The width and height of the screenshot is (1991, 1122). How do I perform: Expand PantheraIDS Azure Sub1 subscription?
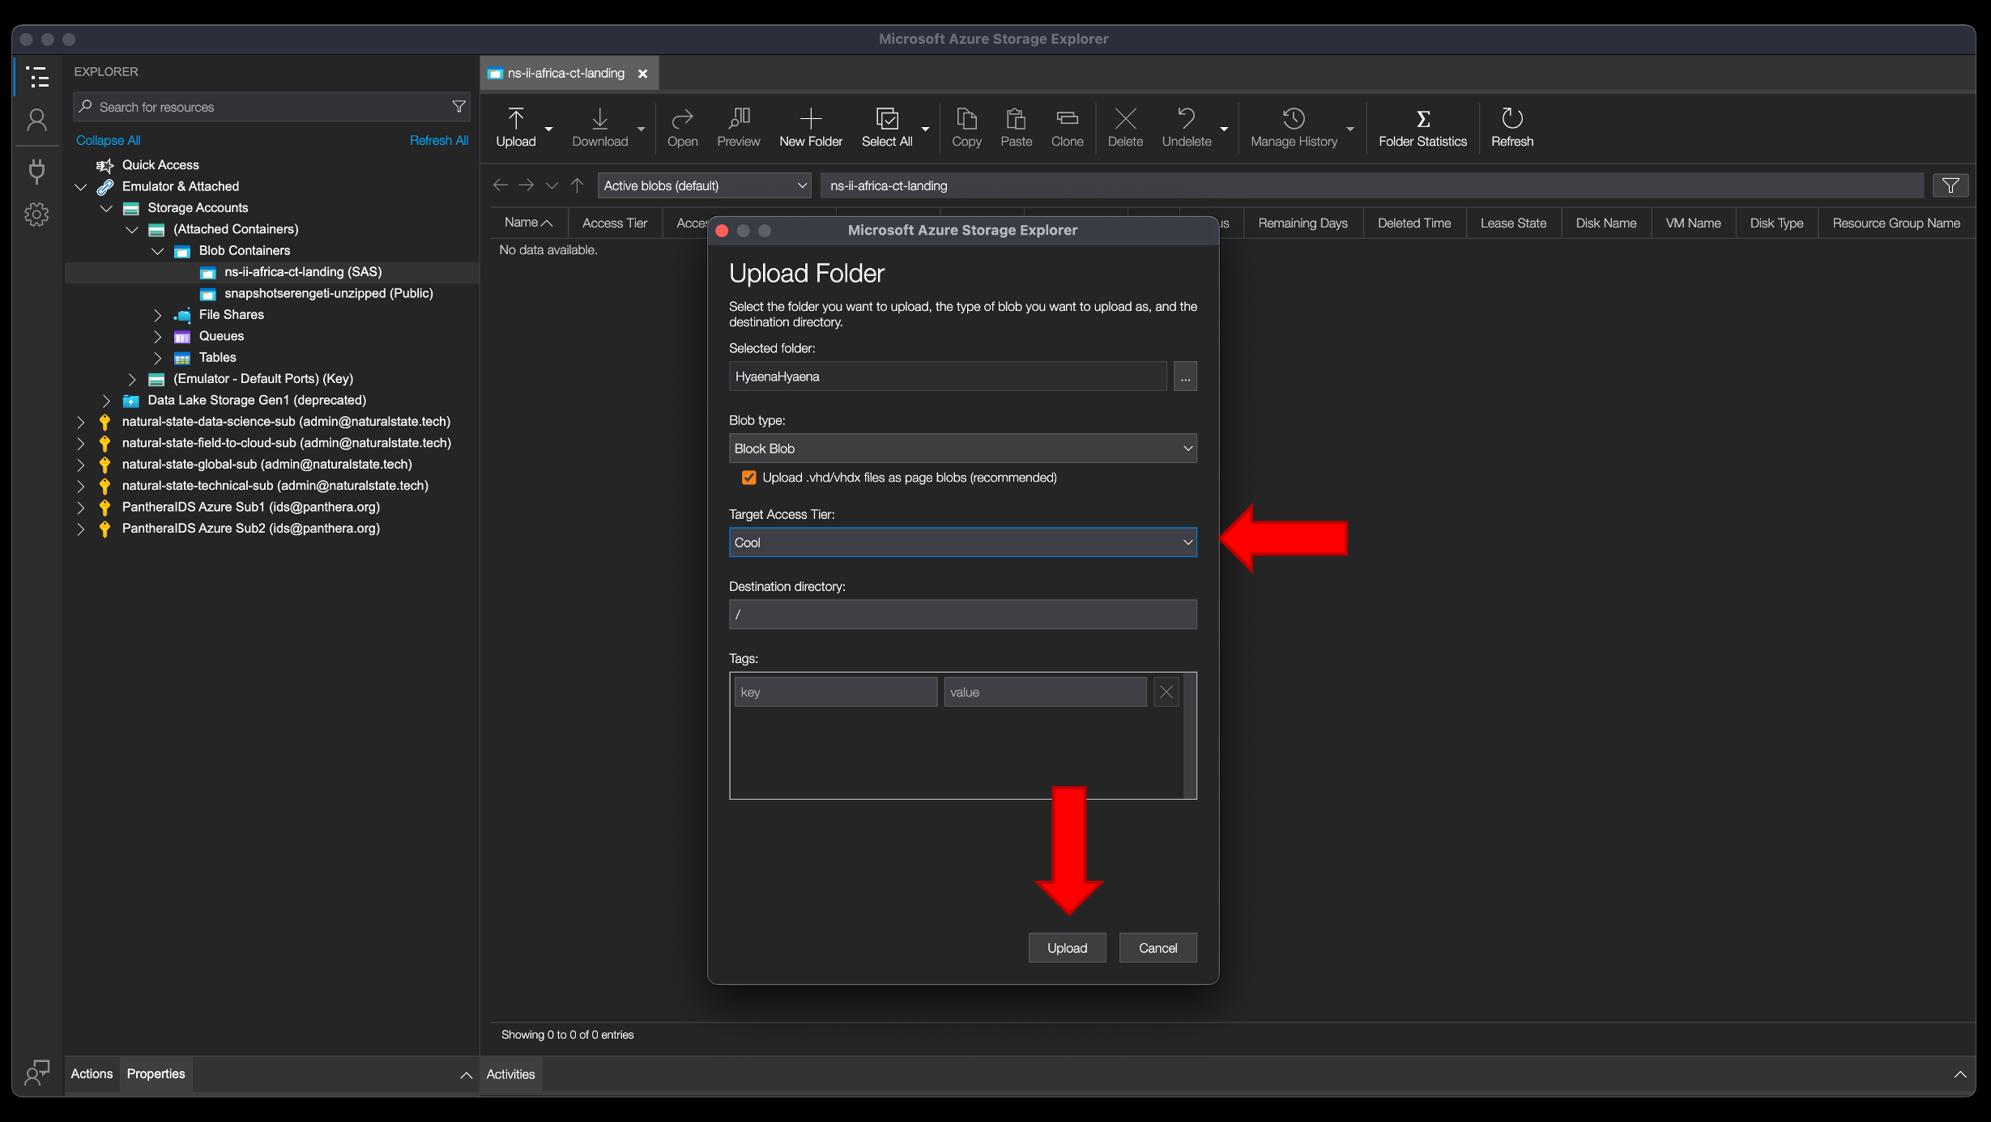(x=80, y=508)
